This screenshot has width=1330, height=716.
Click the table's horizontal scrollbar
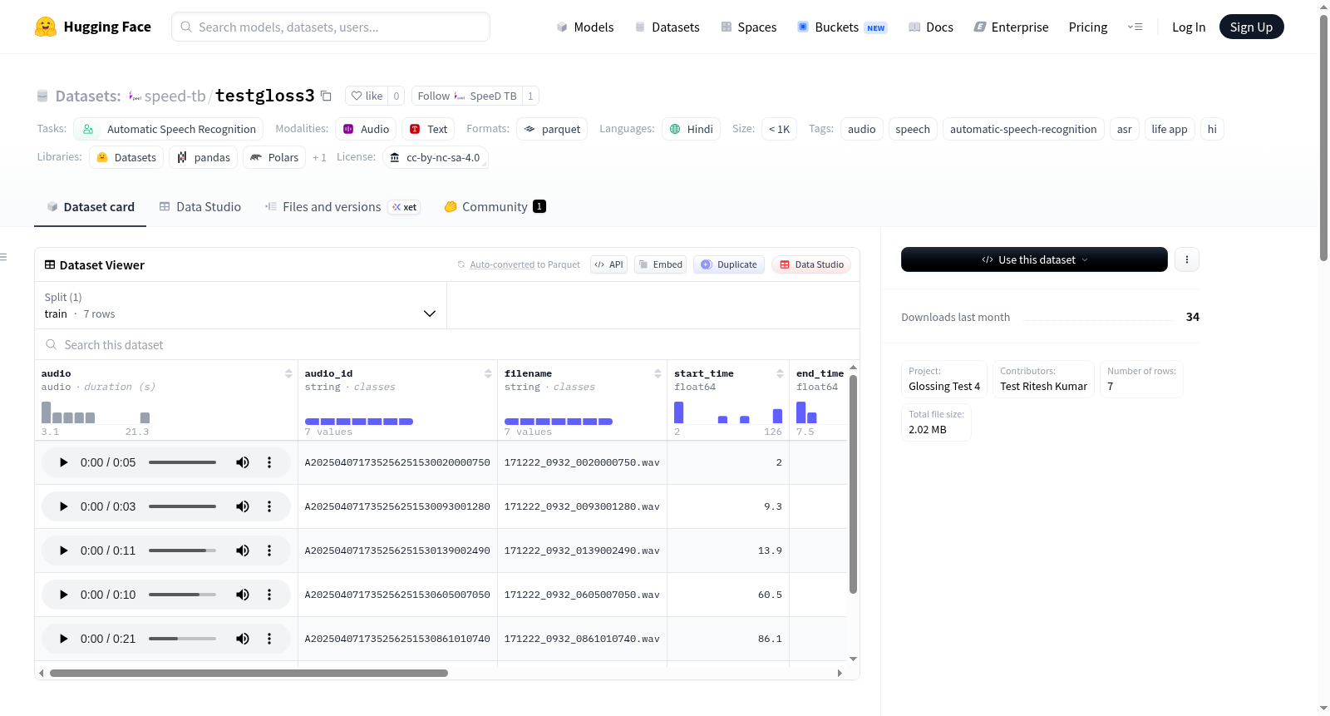click(249, 673)
